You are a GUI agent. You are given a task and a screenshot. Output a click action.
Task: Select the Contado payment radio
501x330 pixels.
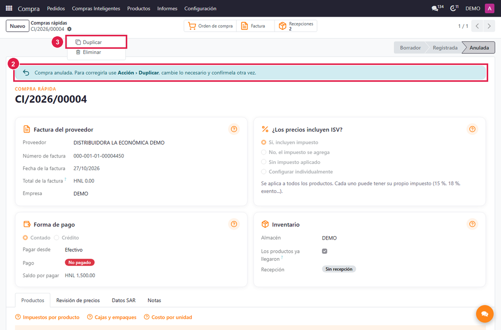25,238
